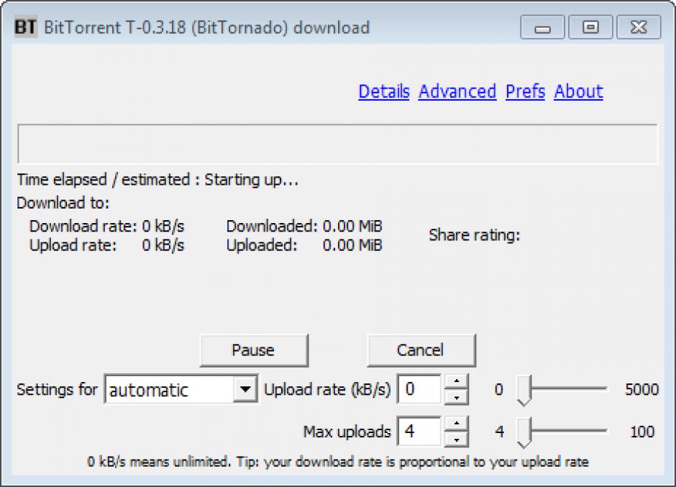
Task: Minimize the BitTornado window
Action: pyautogui.click(x=542, y=27)
